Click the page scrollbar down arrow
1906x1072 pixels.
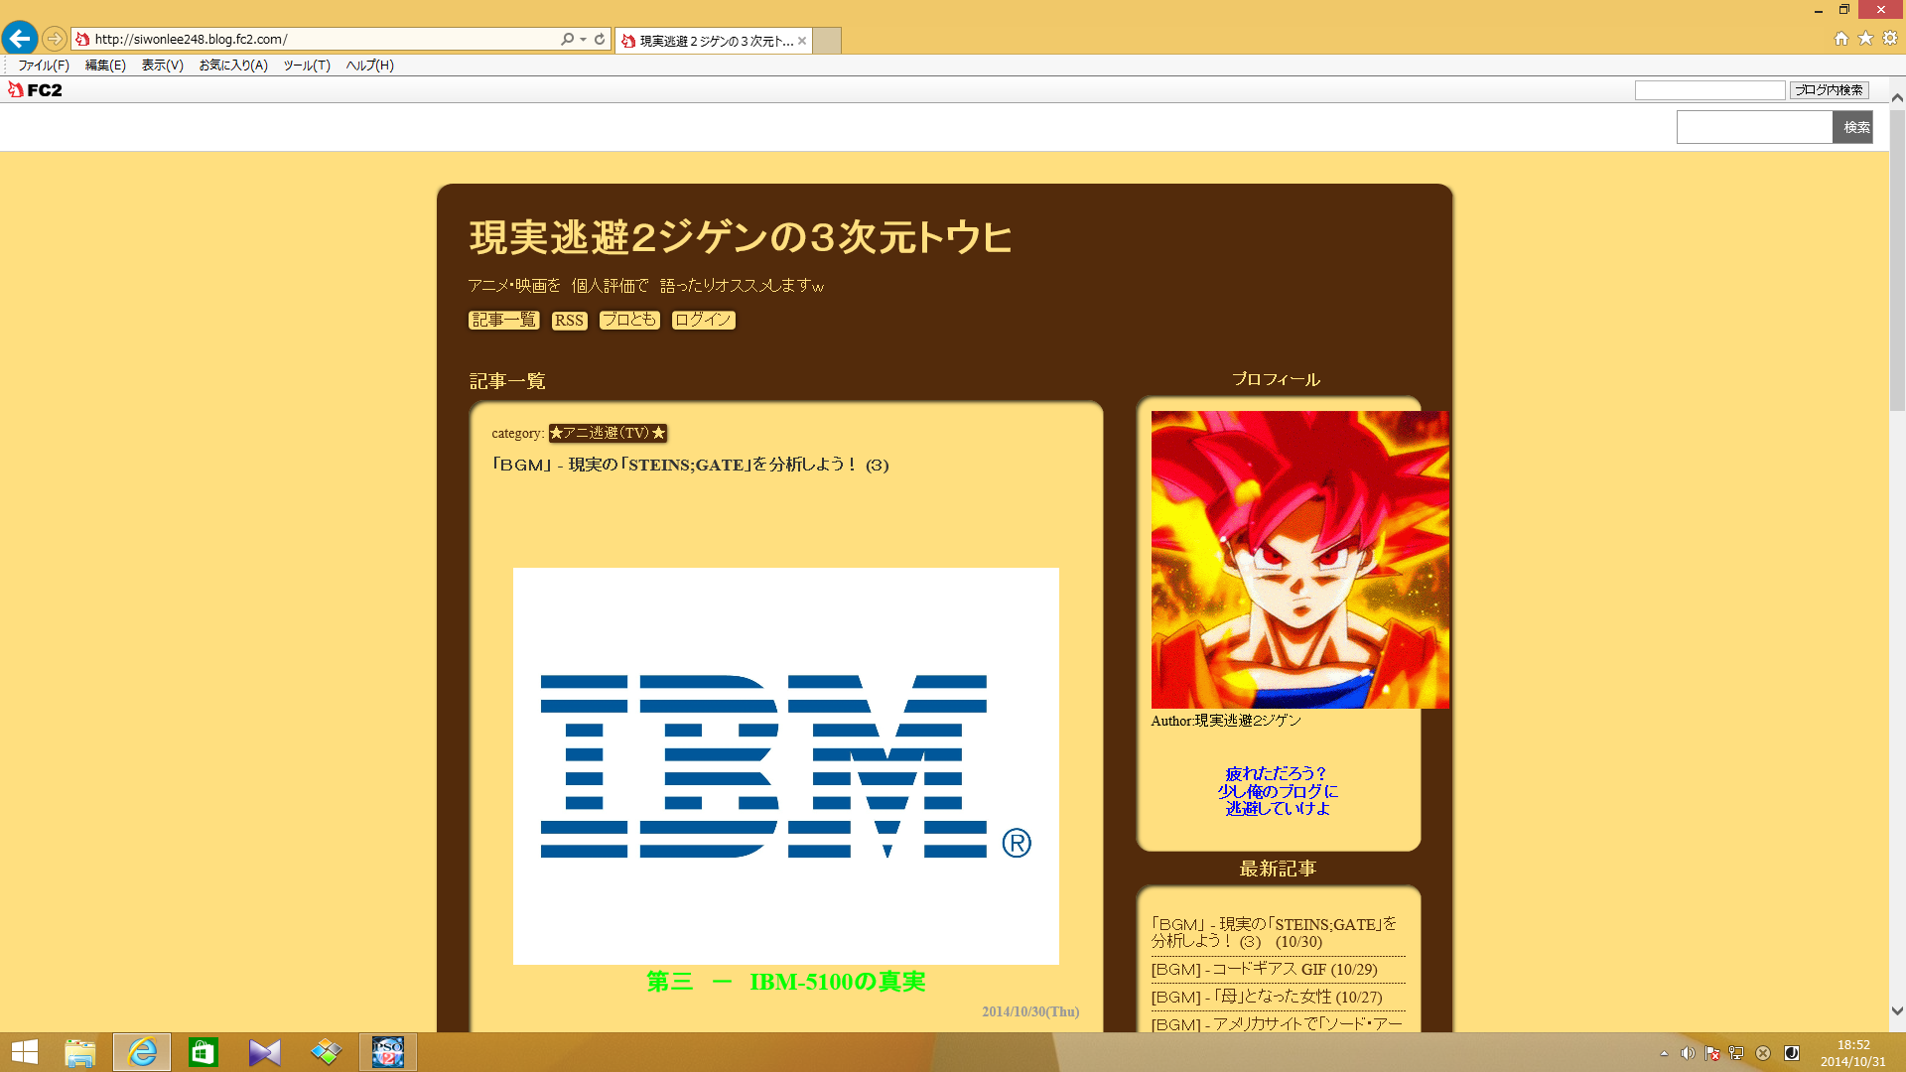coord(1897,1011)
